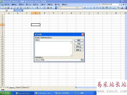Open the 文件 (File) menu

[7, 5]
